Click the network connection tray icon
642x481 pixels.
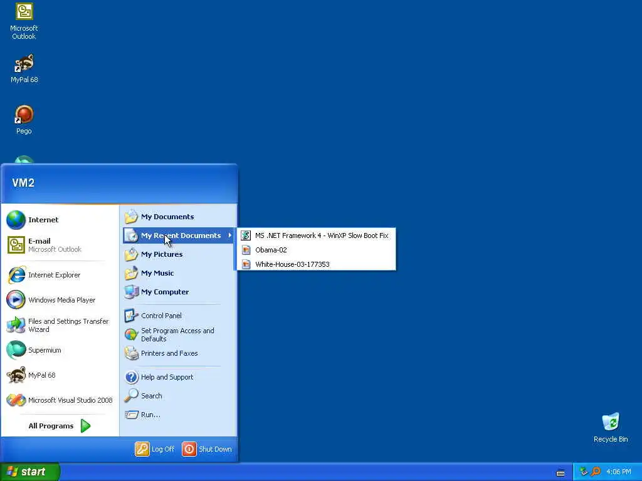(584, 472)
